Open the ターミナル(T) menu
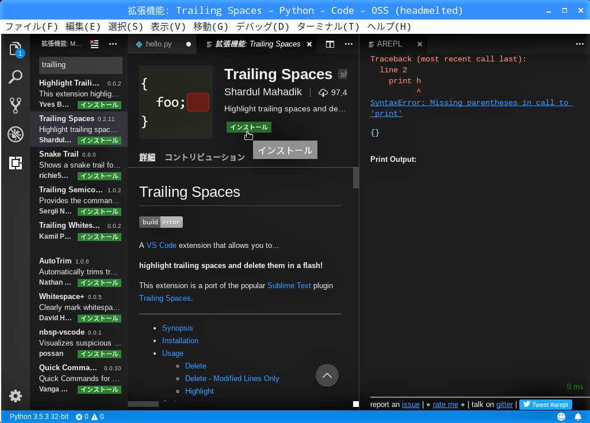The height and width of the screenshot is (423, 590). (x=328, y=26)
